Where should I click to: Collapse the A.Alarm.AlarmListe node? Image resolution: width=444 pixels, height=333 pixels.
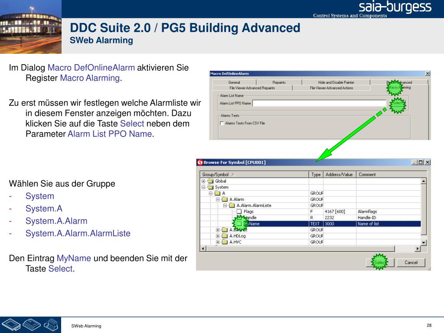point(225,206)
